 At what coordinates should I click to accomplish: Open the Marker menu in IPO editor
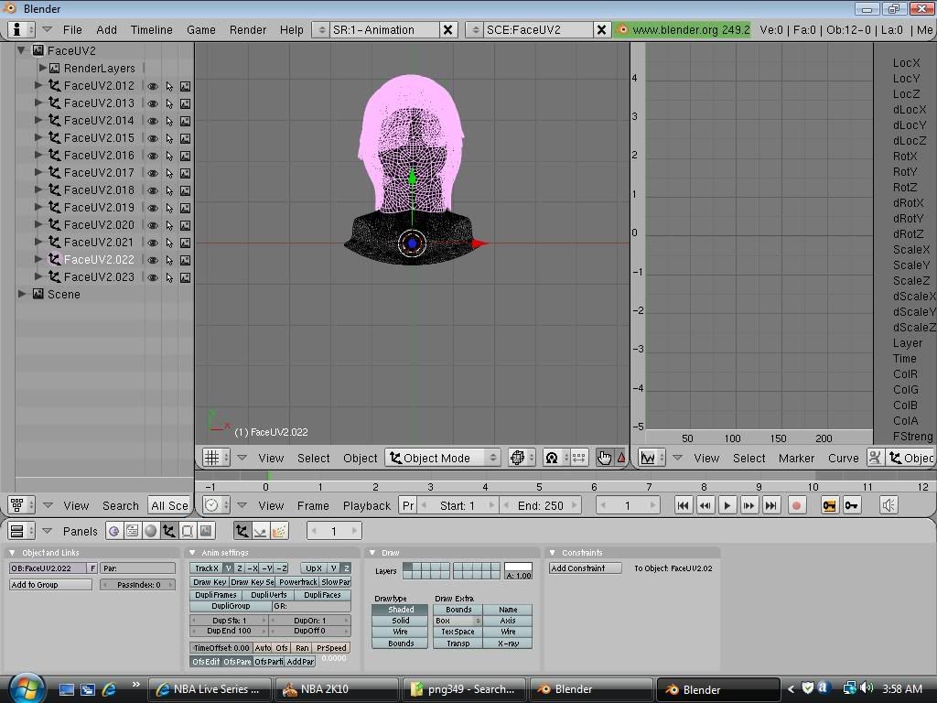pyautogui.click(x=796, y=458)
